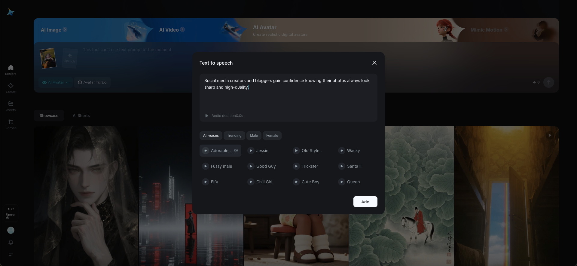Play the Audio duration preview
Image resolution: width=577 pixels, height=266 pixels.
(x=207, y=116)
